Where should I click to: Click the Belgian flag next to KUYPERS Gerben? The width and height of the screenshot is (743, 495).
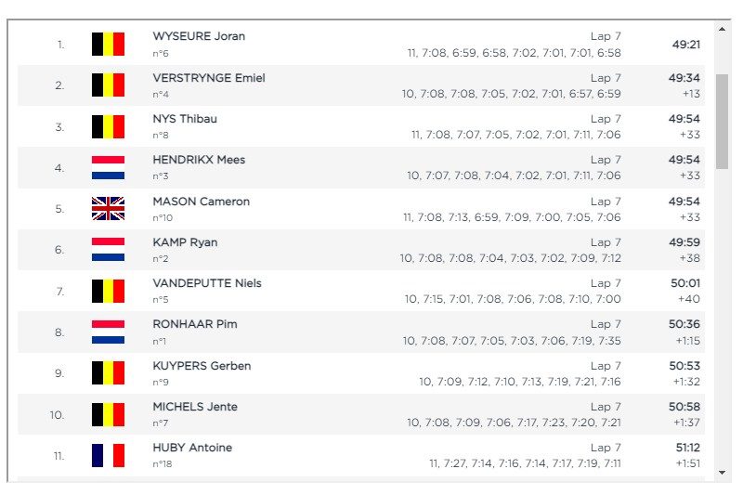(x=108, y=372)
